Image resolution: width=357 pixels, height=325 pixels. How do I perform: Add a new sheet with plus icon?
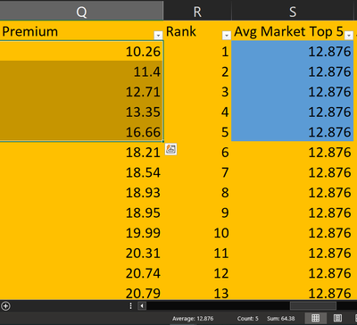tap(5, 305)
